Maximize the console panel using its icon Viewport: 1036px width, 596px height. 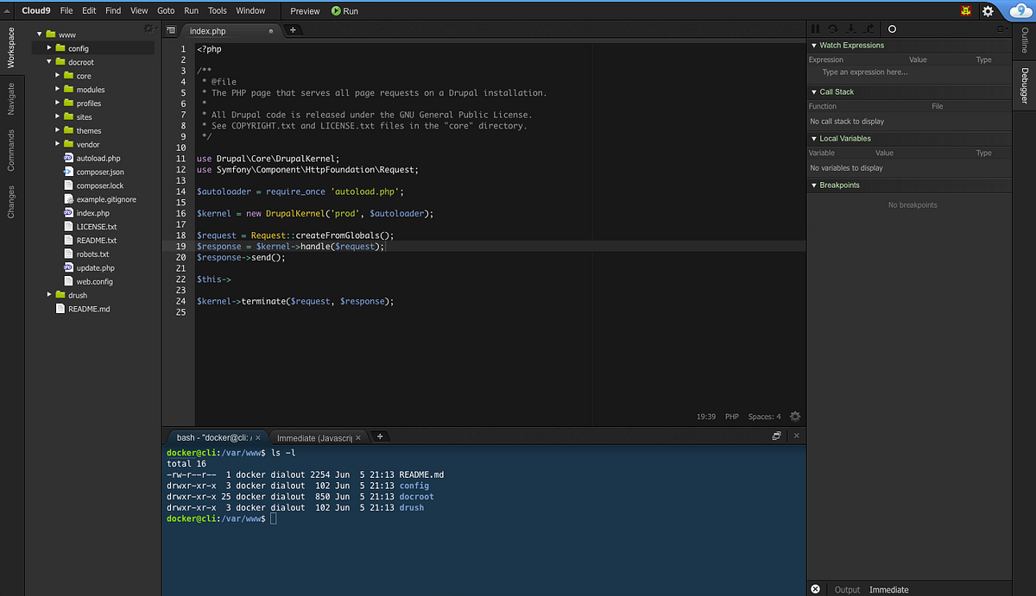(x=776, y=436)
